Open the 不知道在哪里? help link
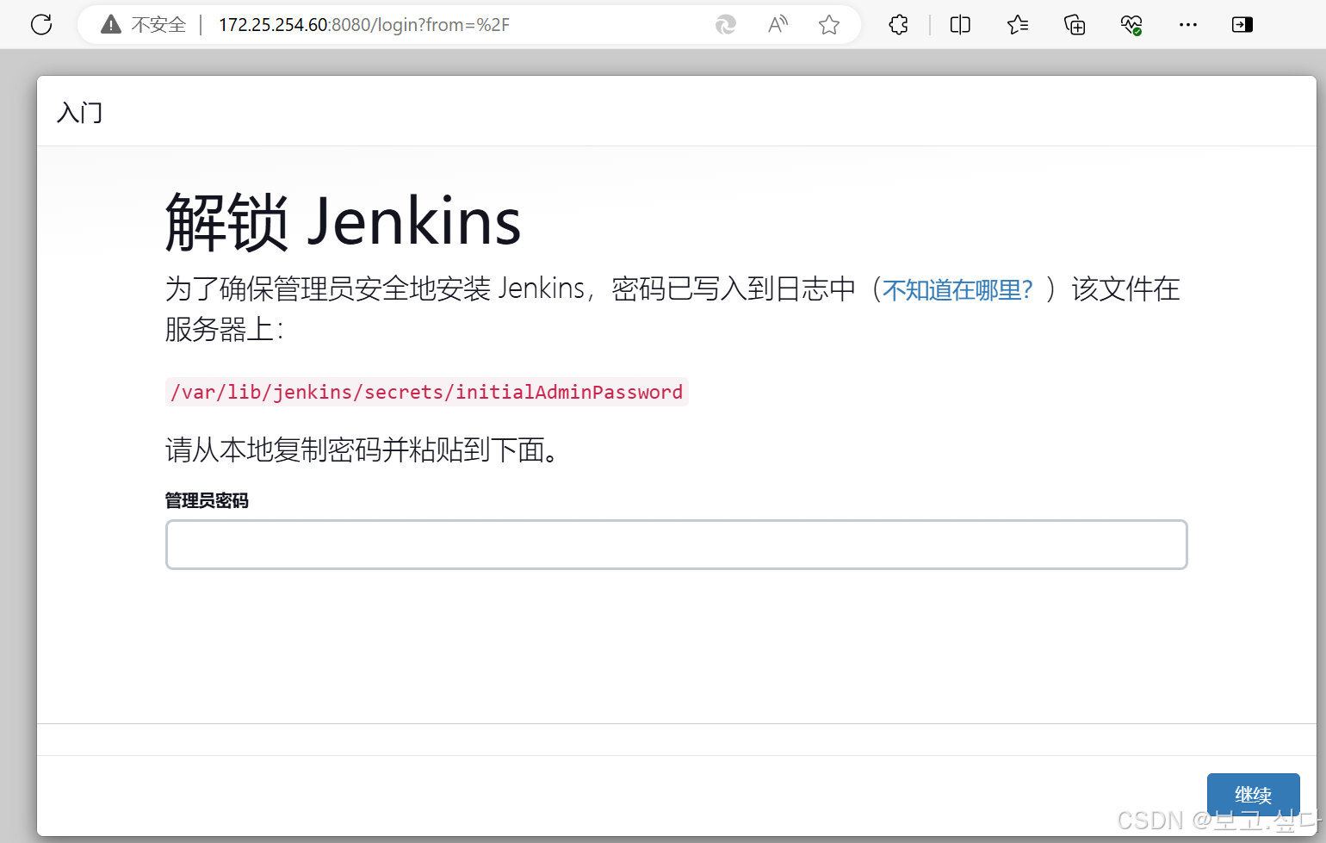The width and height of the screenshot is (1326, 843). coord(957,290)
